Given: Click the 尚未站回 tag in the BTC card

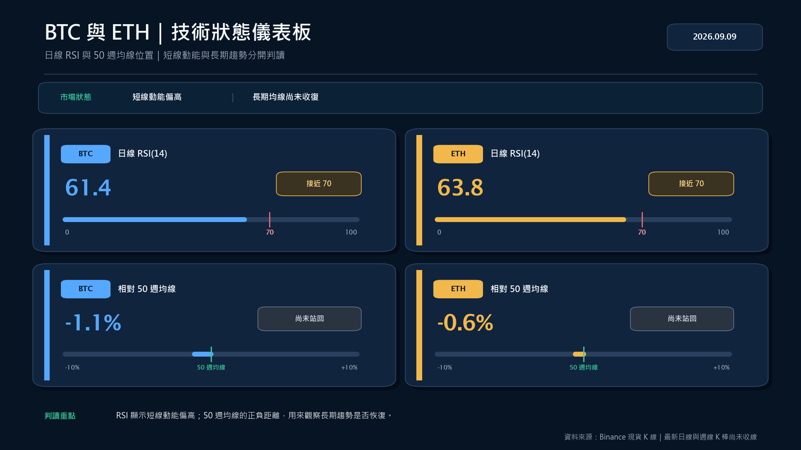Looking at the screenshot, I should pyautogui.click(x=310, y=319).
